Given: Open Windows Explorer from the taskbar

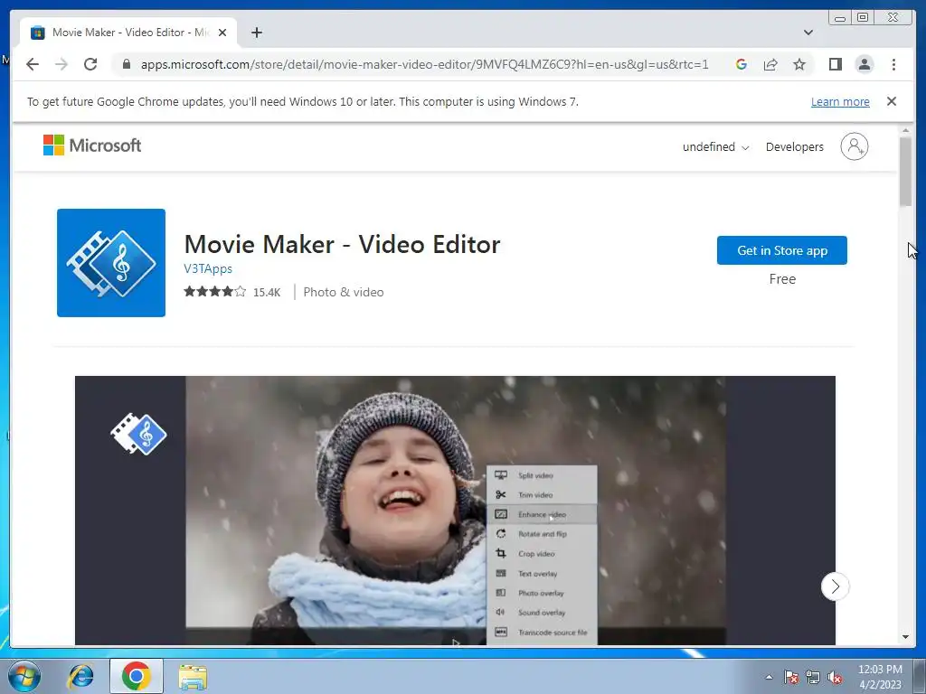Looking at the screenshot, I should [193, 677].
